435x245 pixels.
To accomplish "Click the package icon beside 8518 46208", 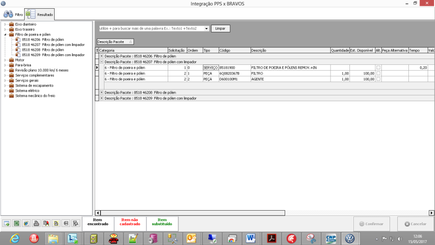I will pyautogui.click(x=18, y=50).
